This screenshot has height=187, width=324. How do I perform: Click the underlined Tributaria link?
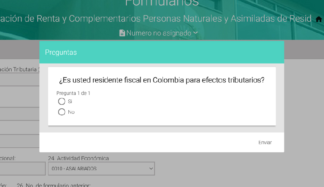(19, 69)
